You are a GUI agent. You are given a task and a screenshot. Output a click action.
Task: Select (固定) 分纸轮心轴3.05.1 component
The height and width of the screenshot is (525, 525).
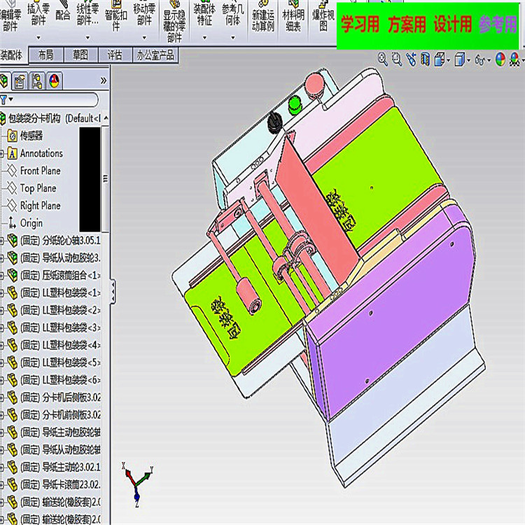[x=54, y=240]
